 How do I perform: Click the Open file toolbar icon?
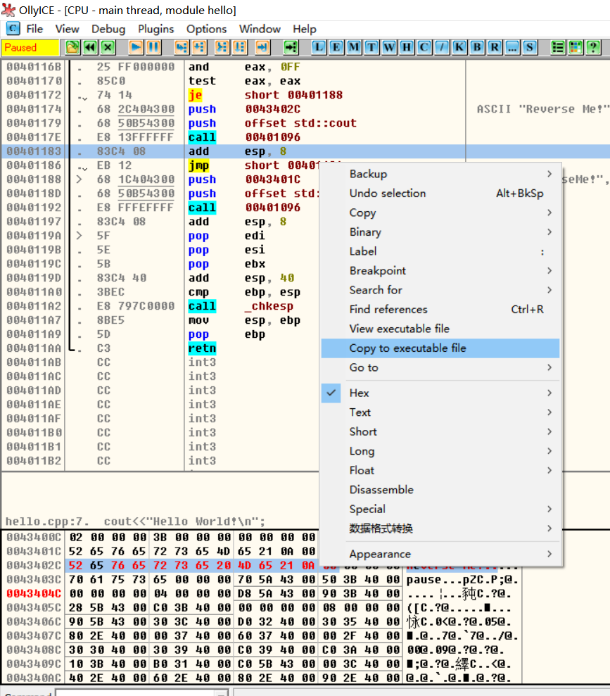point(72,47)
